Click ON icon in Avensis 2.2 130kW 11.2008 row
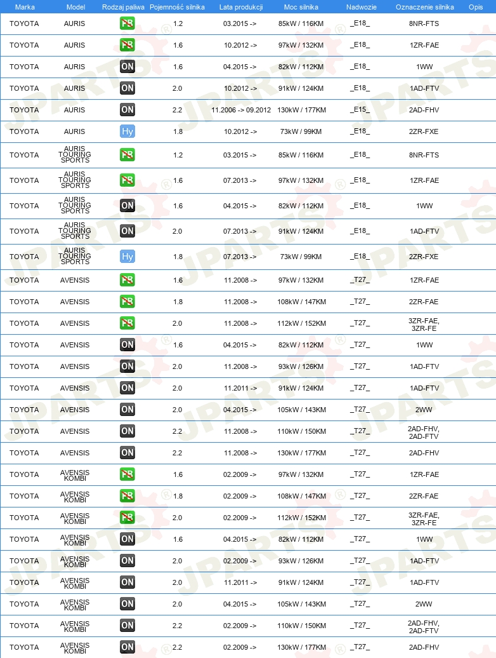 pos(127,453)
